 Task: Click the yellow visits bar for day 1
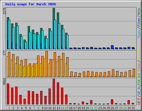coord(7,67)
